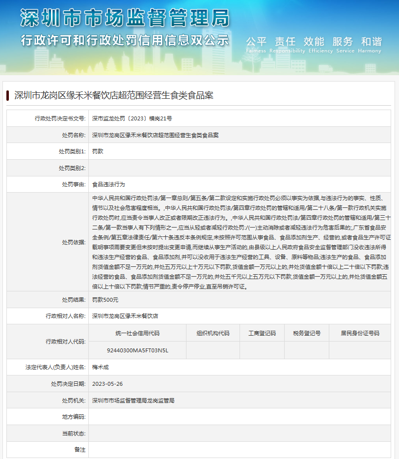
Task: Click the 服务 Service slogan in banner
Action: tap(345, 45)
